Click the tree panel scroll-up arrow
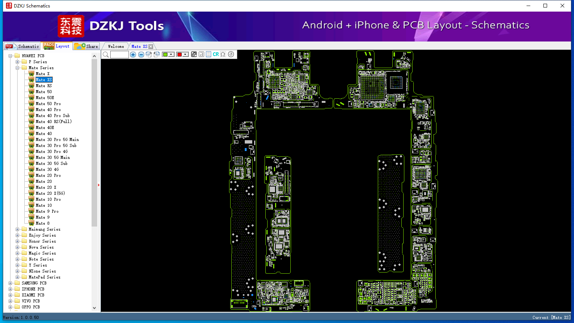Viewport: 574px width, 323px height. (94, 56)
